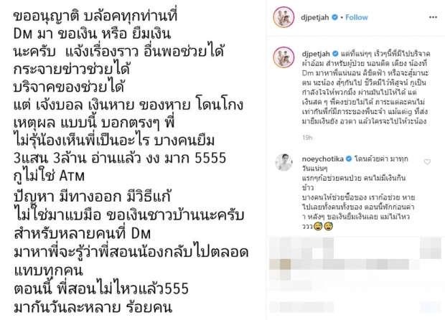
Task: Click the blurred bar at panel bottom
Action: click(355, 307)
